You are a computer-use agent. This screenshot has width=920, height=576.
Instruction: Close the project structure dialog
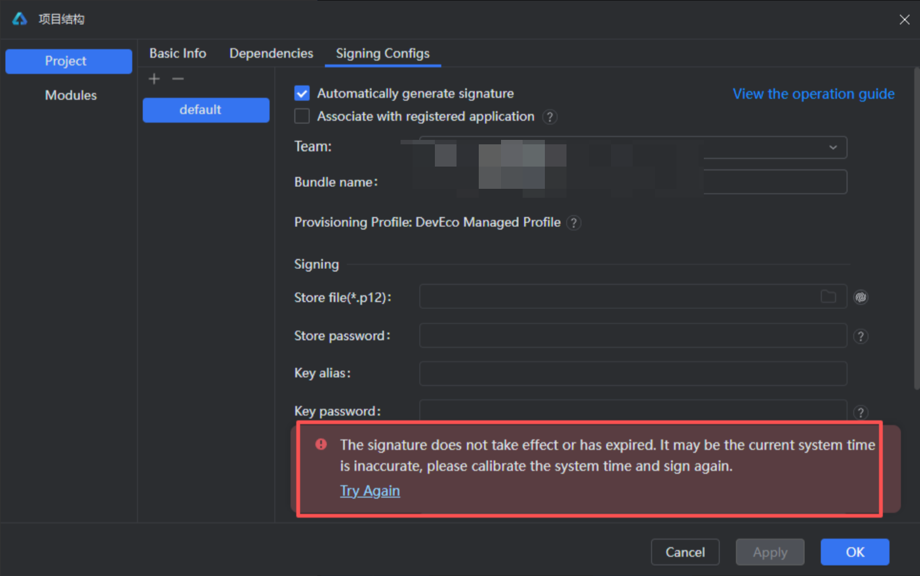pyautogui.click(x=904, y=20)
